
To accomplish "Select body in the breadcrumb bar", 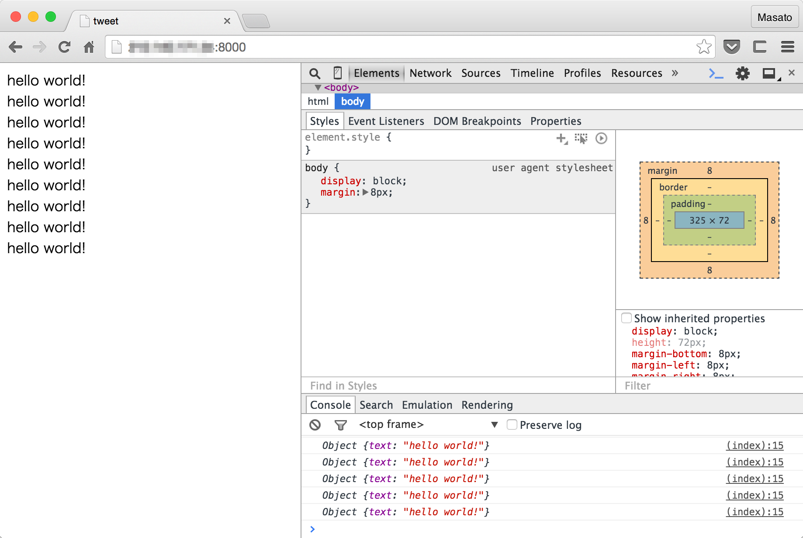I will pos(353,101).
